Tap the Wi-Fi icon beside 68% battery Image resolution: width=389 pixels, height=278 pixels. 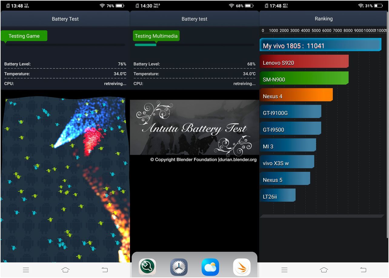(231, 6)
